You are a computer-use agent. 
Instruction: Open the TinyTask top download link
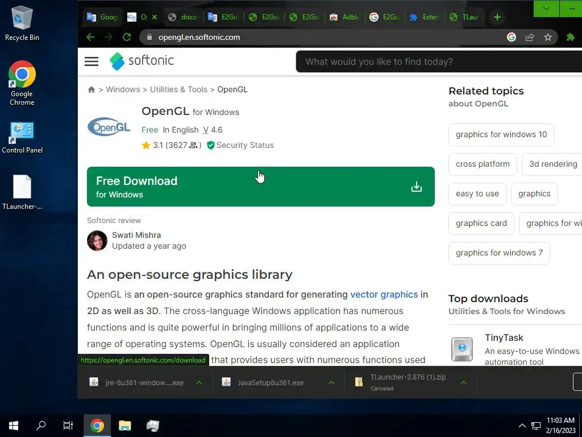504,338
